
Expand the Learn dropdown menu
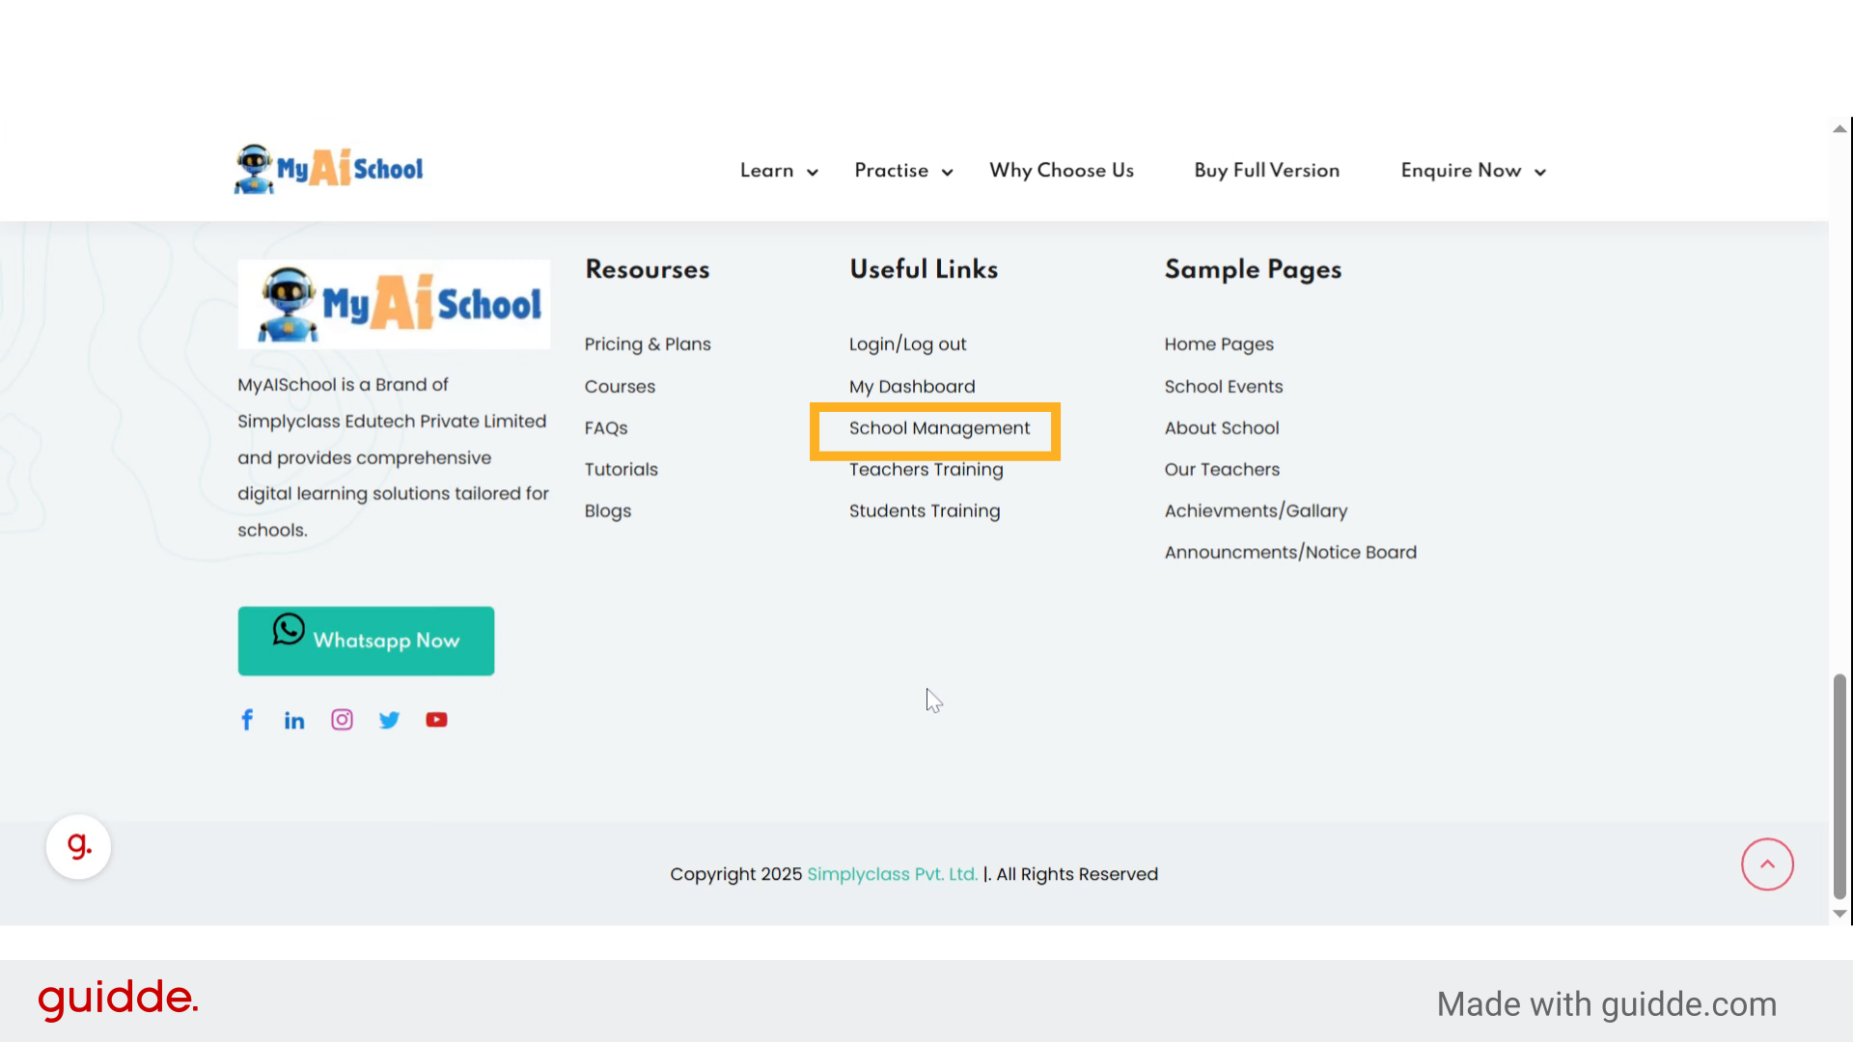tap(778, 171)
